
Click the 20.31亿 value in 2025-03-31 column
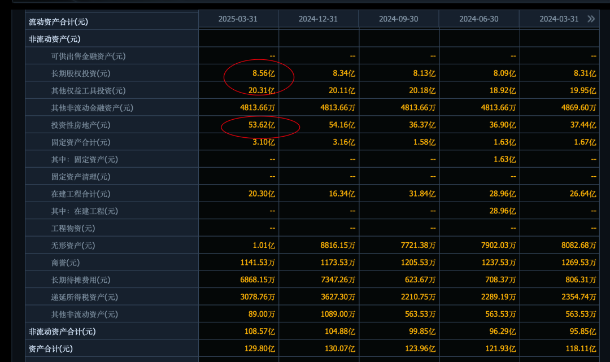262,90
